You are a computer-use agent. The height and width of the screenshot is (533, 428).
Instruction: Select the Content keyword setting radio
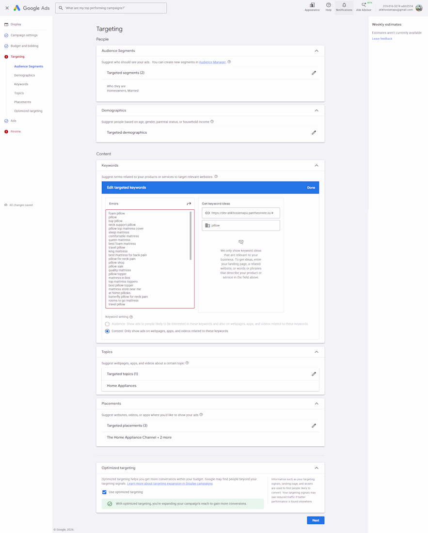point(107,331)
